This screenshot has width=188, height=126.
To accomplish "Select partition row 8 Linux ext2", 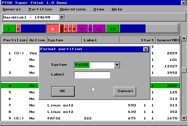I will click(91, 112).
